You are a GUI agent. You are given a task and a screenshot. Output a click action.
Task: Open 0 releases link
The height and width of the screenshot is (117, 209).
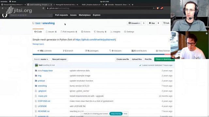tap(115, 51)
